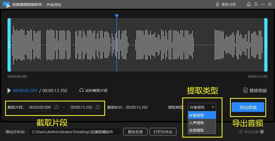The image size is (275, 141).
Task: Click the headphone icon for 试听截取片段
Action: coord(81,91)
